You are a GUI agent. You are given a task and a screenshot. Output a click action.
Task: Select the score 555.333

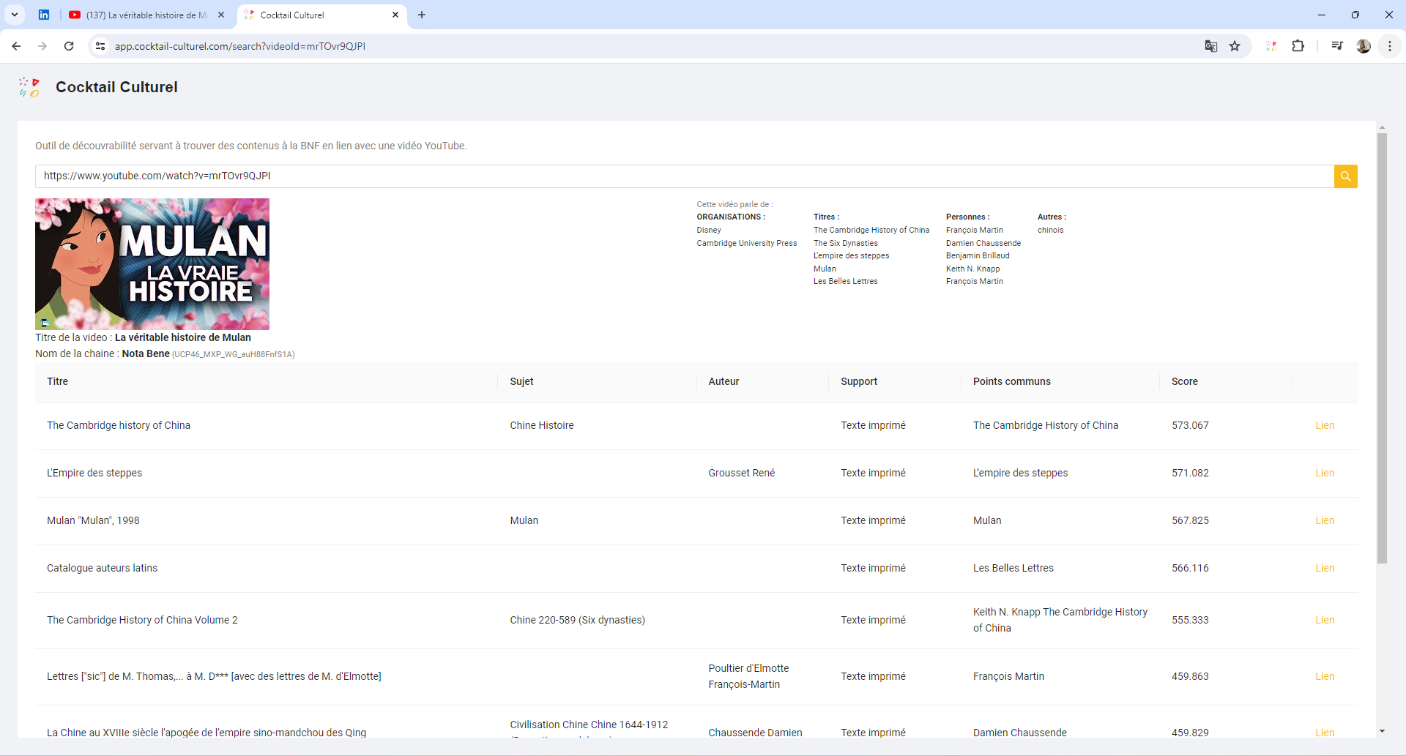pyautogui.click(x=1190, y=620)
